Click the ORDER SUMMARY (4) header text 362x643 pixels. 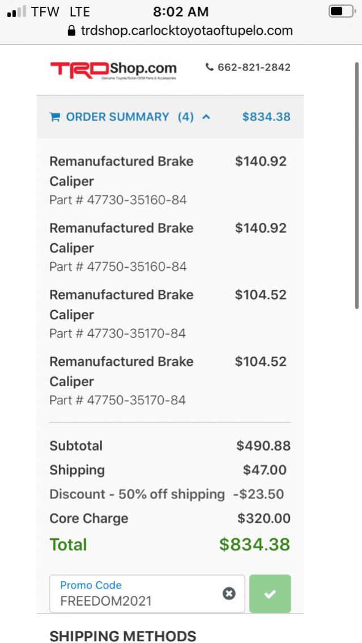130,117
